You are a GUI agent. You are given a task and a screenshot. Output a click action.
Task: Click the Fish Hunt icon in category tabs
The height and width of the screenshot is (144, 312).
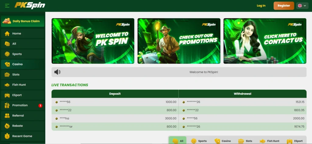click(x=262, y=141)
